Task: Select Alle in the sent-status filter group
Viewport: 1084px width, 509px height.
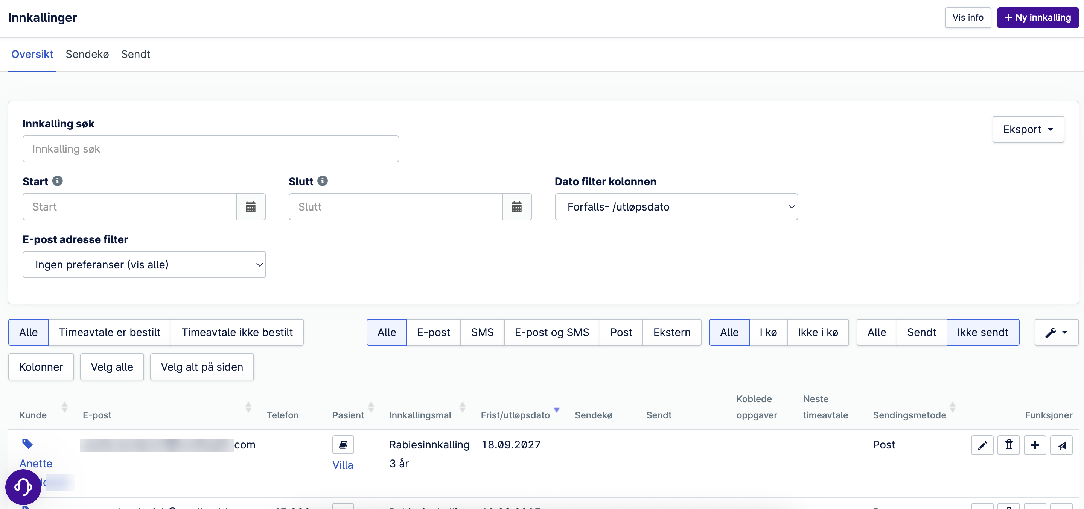Action: tap(877, 332)
